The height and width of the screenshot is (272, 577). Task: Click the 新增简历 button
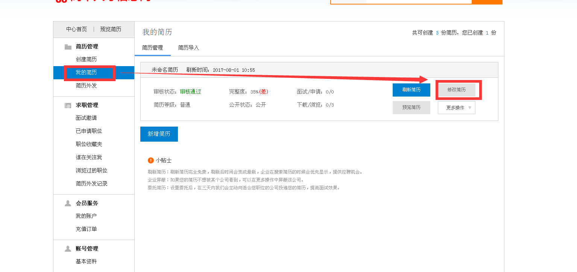point(159,134)
